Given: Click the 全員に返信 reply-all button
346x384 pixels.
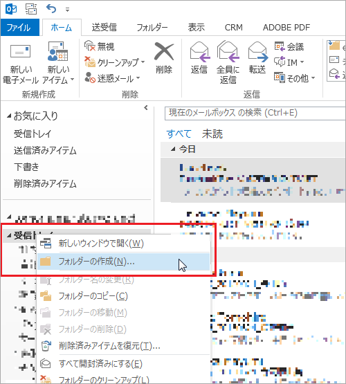Looking at the screenshot, I should (x=228, y=63).
